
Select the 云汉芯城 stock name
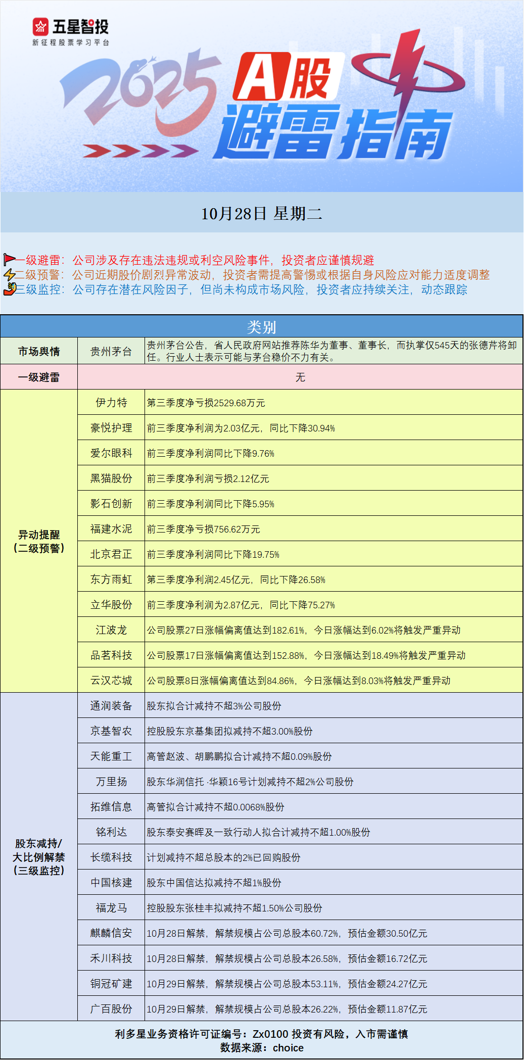coord(111,680)
